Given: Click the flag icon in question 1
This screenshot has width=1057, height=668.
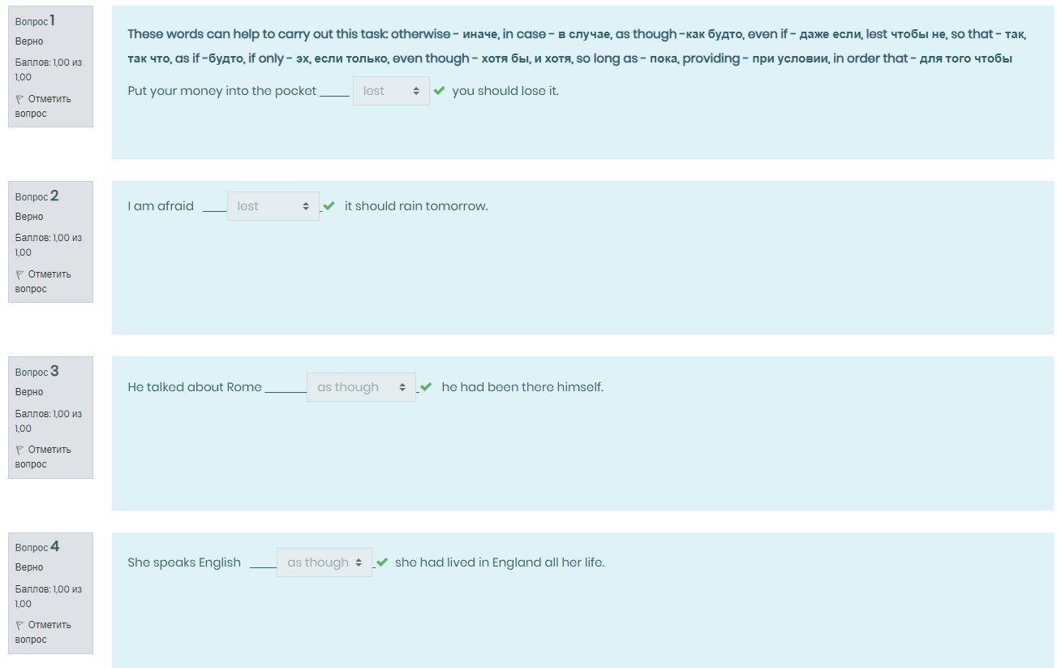Looking at the screenshot, I should click(19, 99).
